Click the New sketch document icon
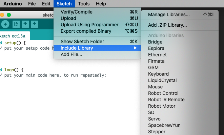 pyautogui.click(x=16, y=24)
